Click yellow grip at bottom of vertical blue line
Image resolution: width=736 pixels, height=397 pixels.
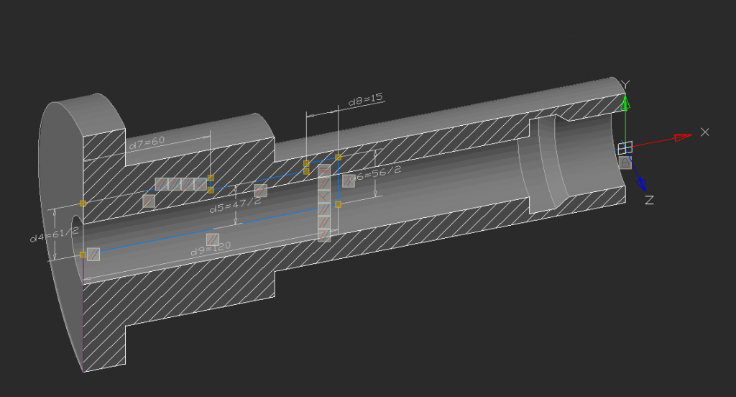click(x=338, y=204)
